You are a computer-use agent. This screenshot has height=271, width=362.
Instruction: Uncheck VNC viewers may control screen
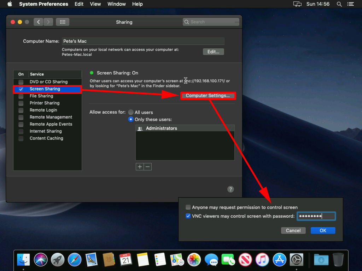click(188, 216)
